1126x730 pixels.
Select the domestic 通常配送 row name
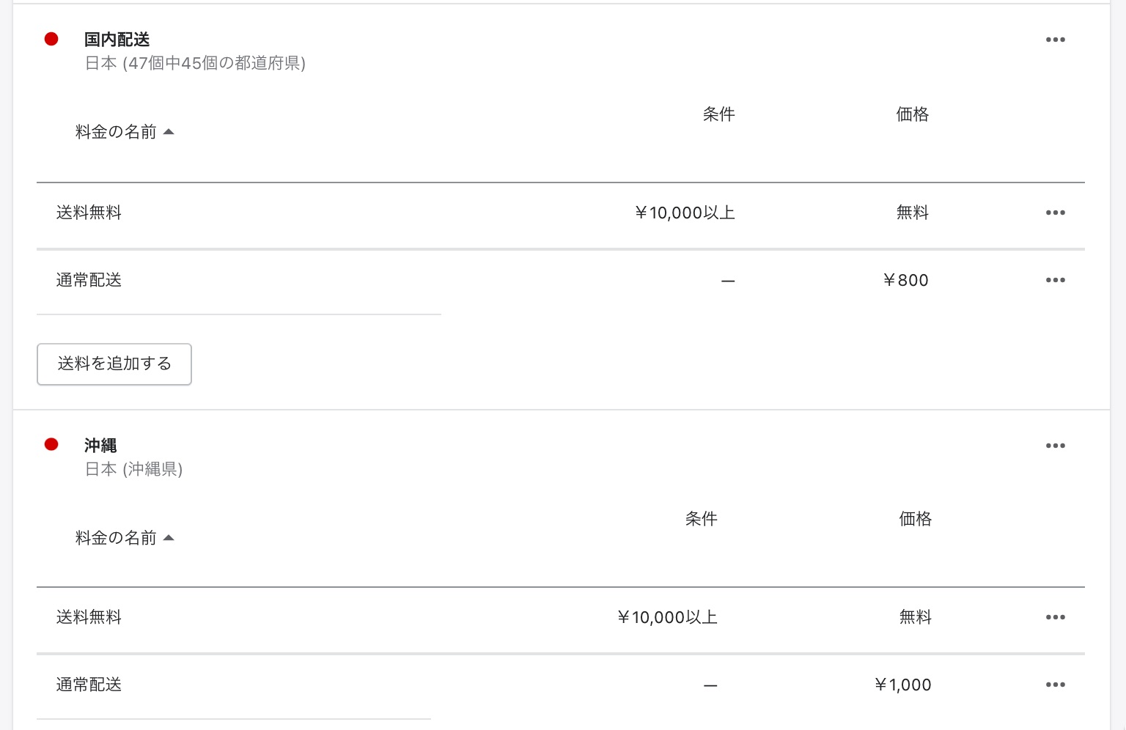(89, 280)
